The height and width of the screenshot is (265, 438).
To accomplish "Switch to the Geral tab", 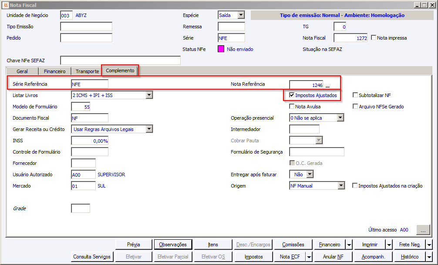I will coord(22,71).
